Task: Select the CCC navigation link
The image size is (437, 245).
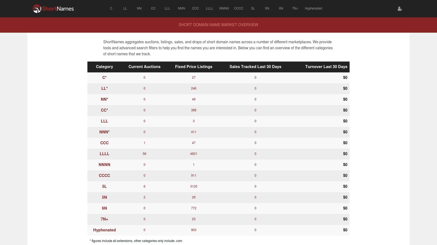Action: 195,8
